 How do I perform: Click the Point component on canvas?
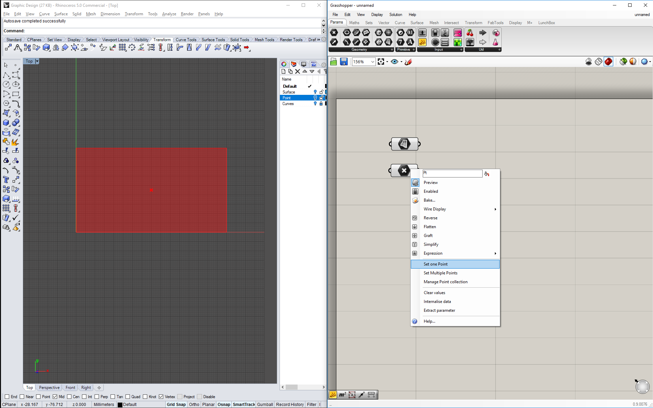point(404,170)
